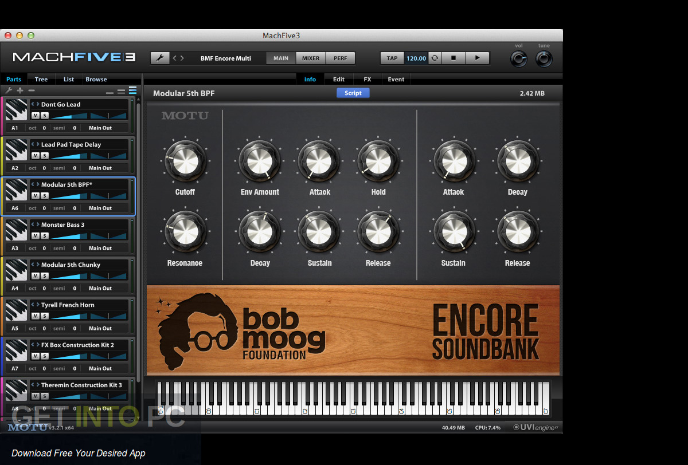Switch to the Tree tab

[x=41, y=79]
